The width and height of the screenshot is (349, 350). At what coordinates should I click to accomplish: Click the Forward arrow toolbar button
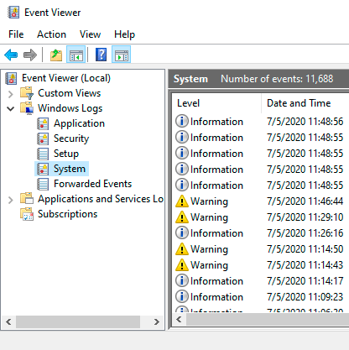click(x=30, y=55)
